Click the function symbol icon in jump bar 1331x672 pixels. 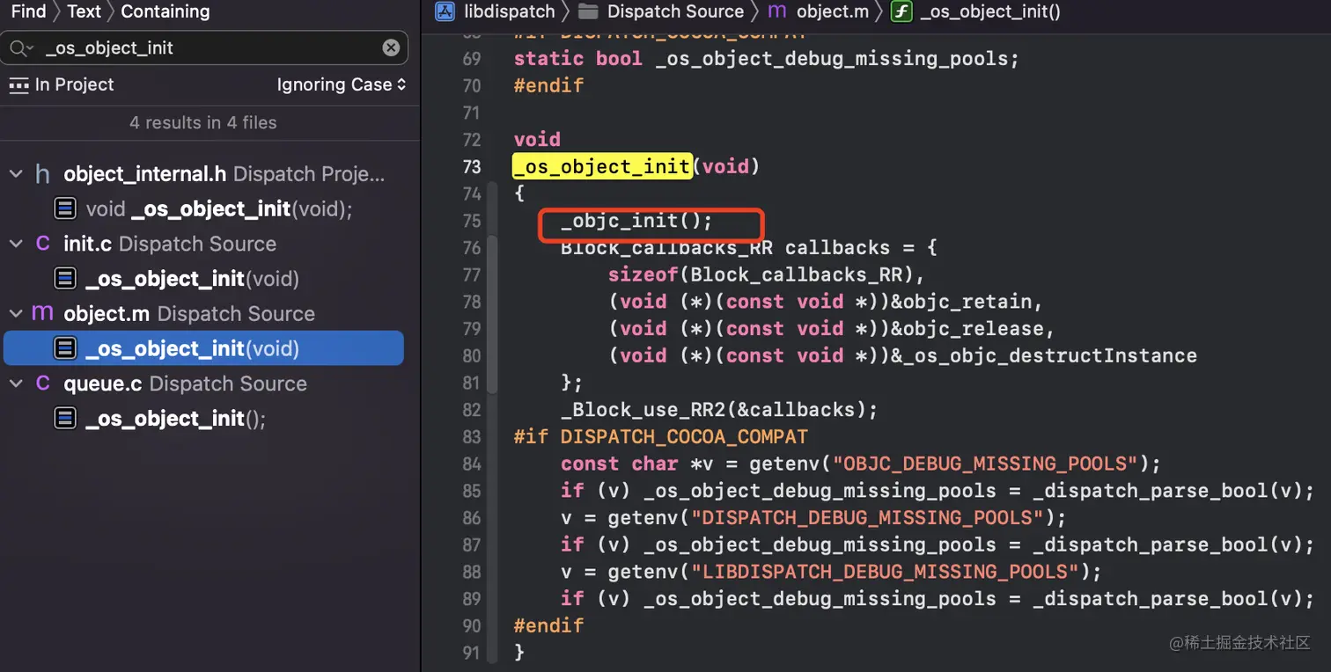click(x=901, y=11)
